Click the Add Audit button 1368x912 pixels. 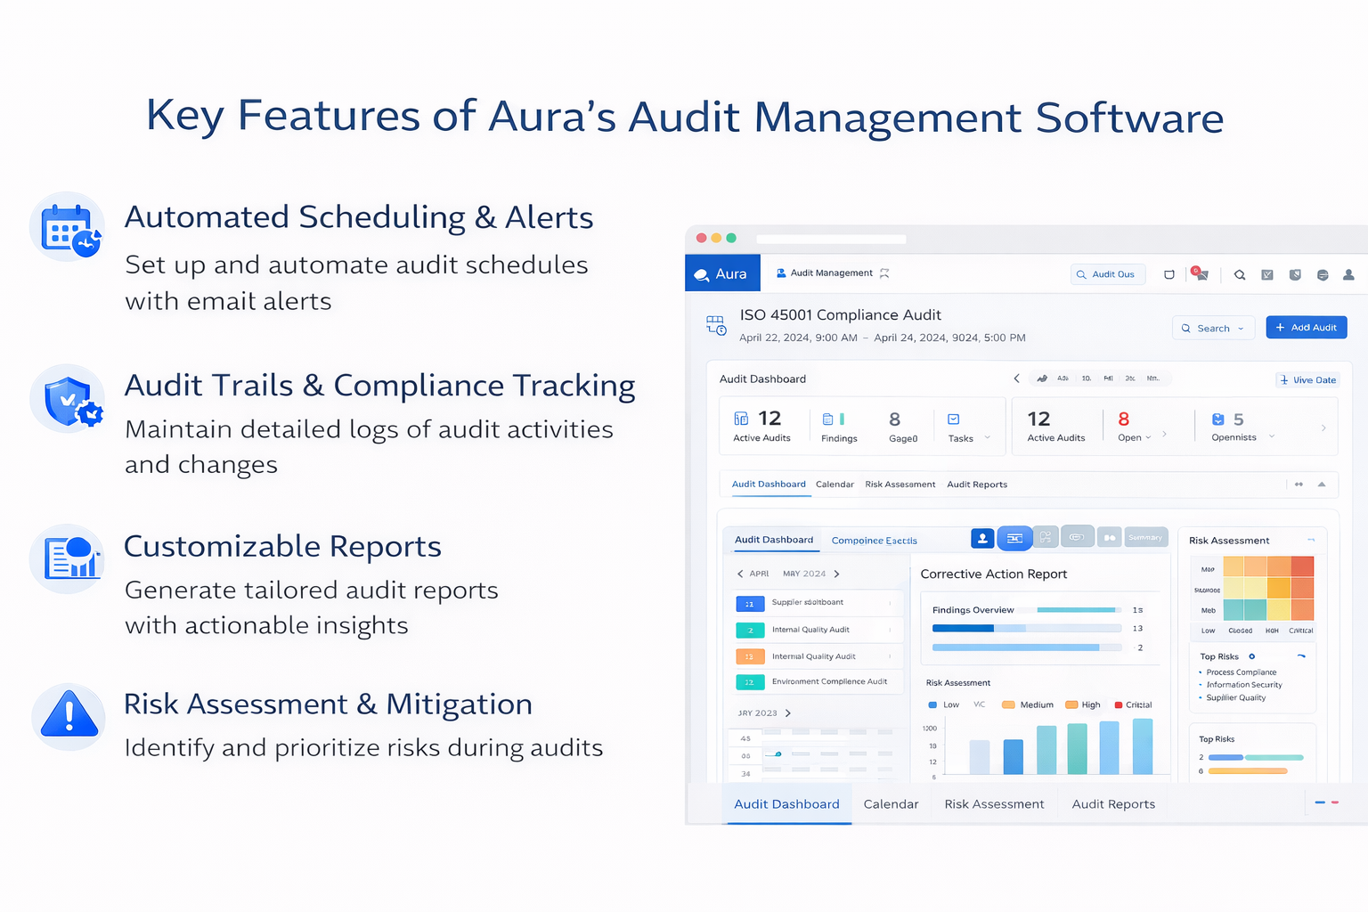coord(1306,327)
